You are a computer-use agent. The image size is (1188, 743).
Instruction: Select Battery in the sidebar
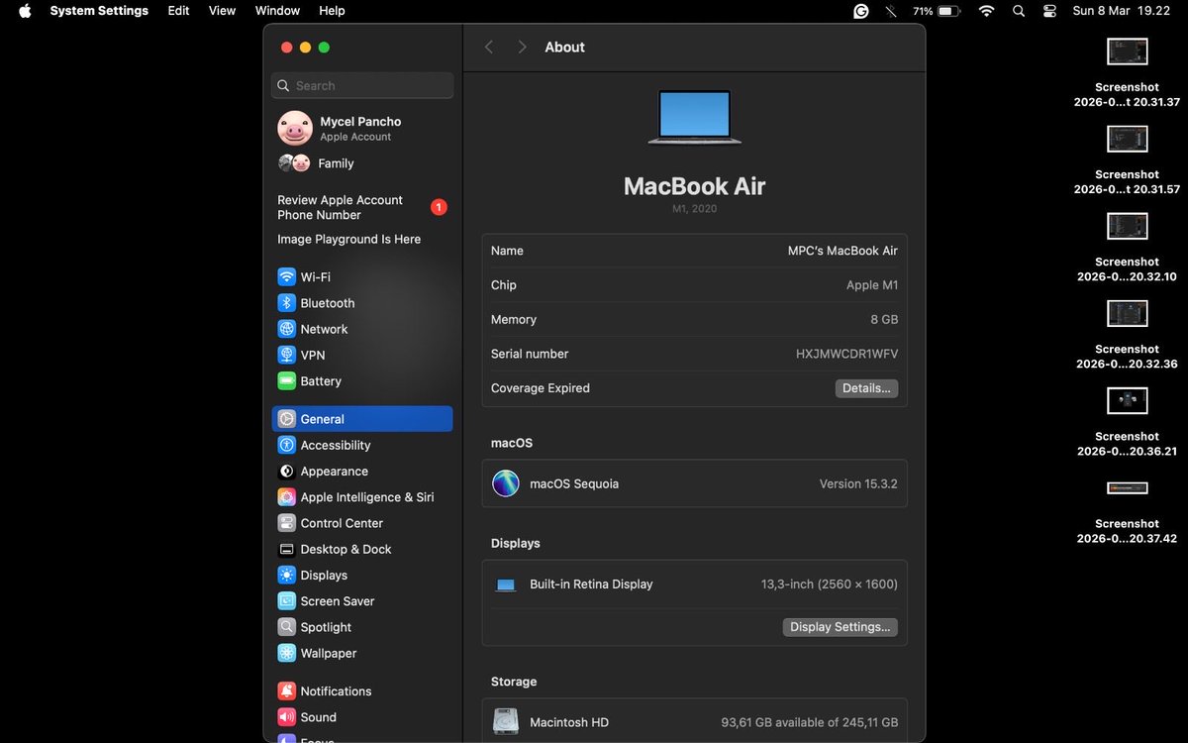(321, 380)
